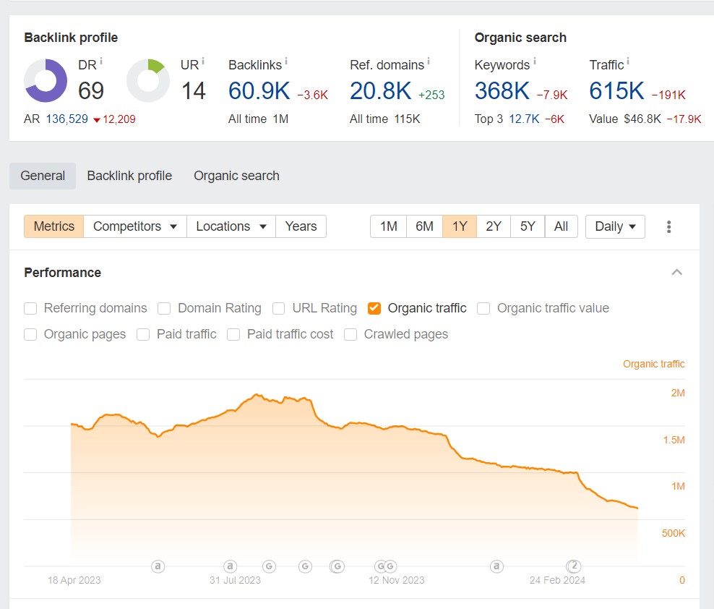This screenshot has height=609, width=714.
Task: Click the info icon next to DR
Action: [101, 61]
